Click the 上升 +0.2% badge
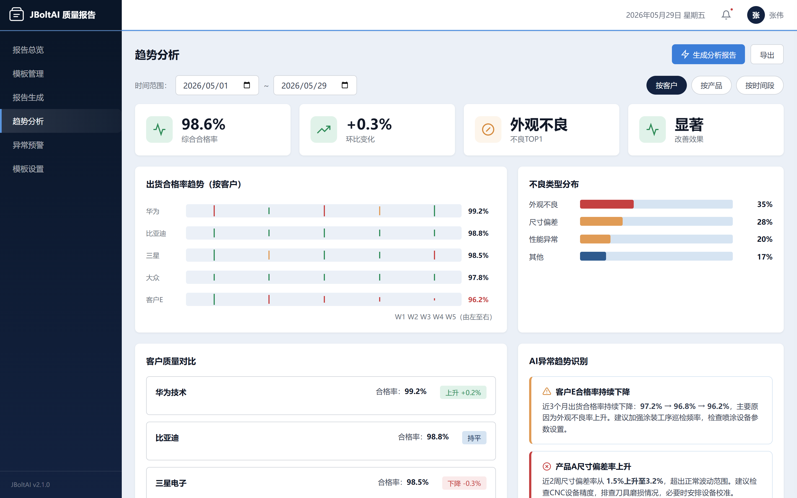Screen dimensions: 797x498 point(463,392)
